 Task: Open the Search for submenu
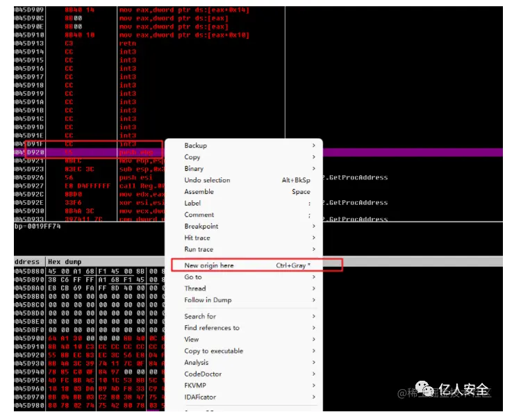click(244, 316)
